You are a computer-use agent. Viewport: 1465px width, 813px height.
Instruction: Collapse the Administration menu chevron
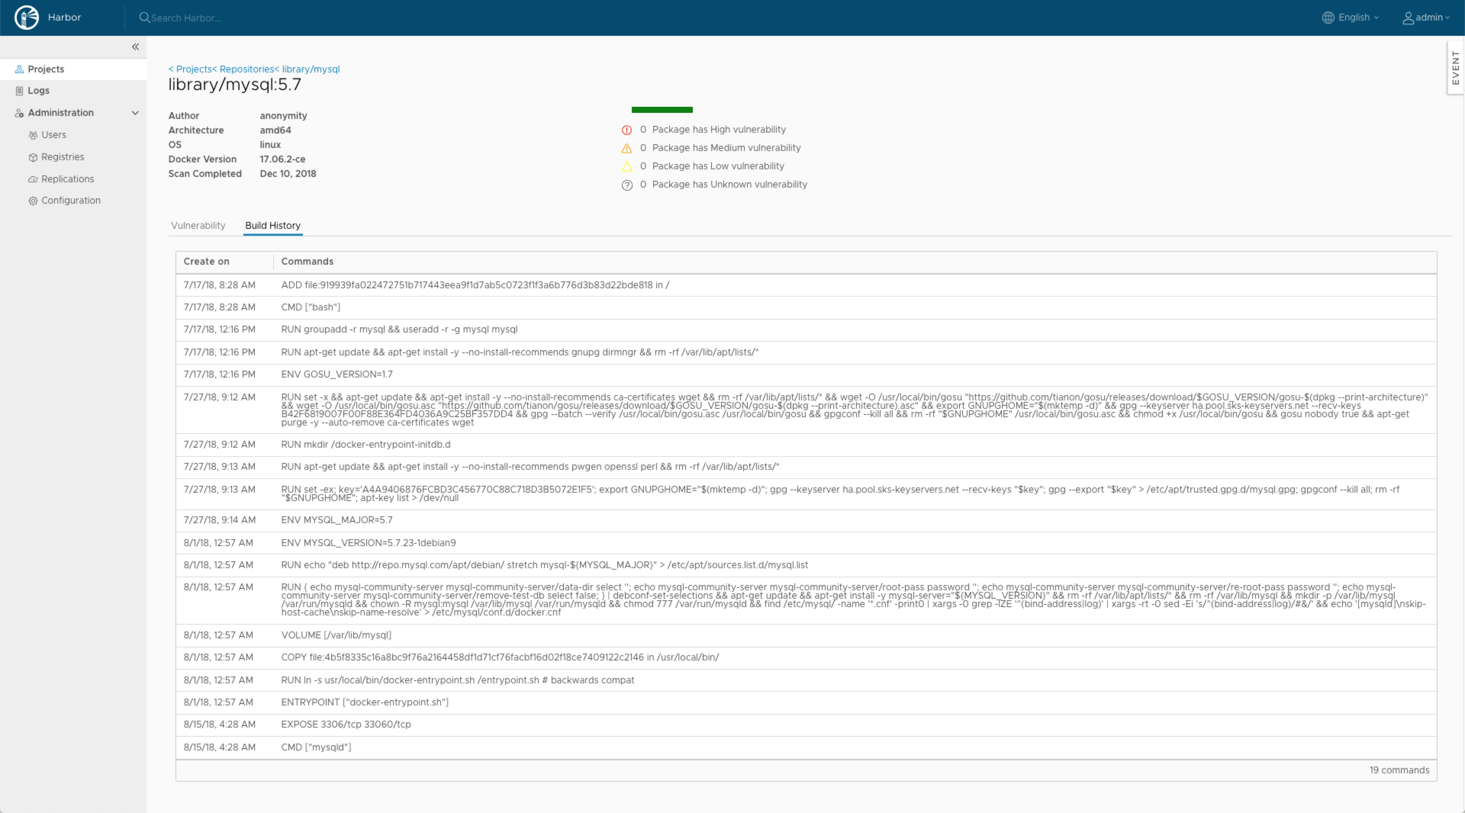coord(135,112)
